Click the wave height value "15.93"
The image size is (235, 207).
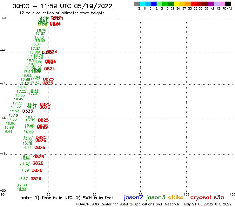(15, 111)
